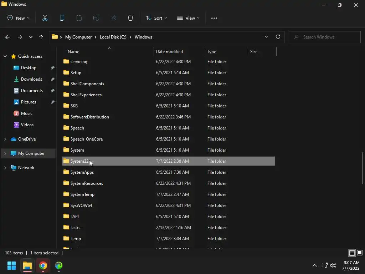Show hidden system tray icons
365x274 pixels.
314,265
